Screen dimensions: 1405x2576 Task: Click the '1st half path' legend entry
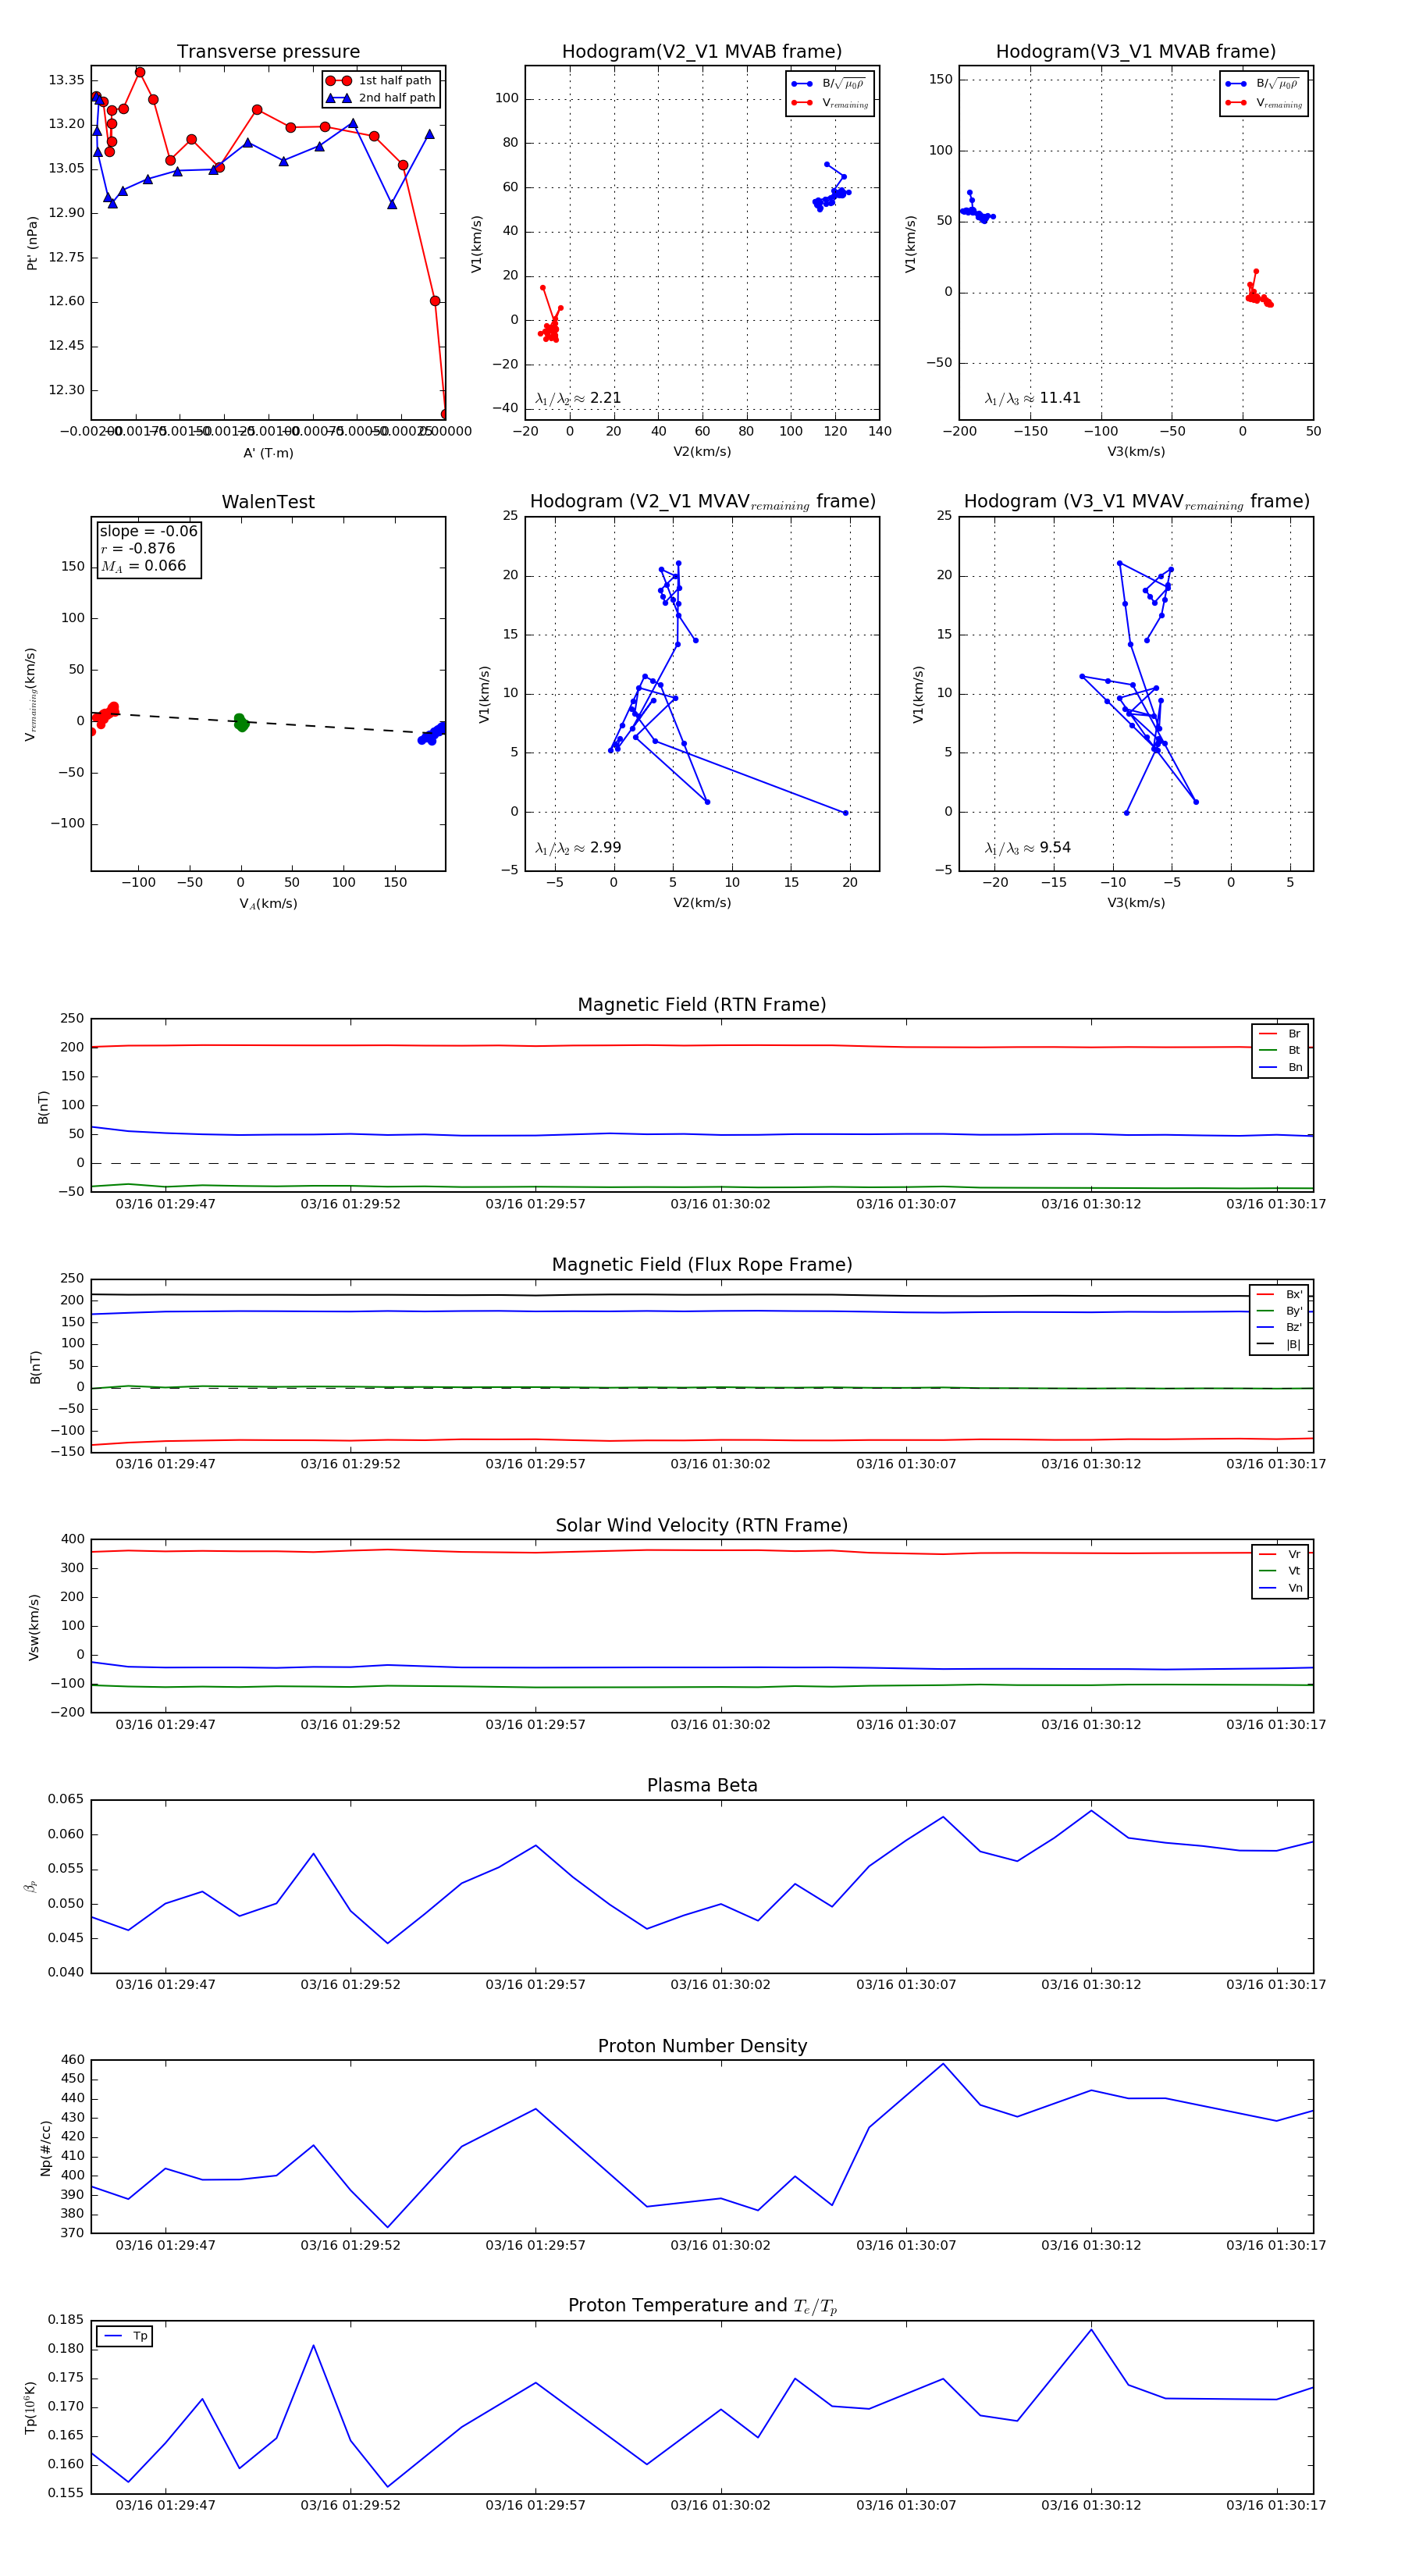coord(380,81)
